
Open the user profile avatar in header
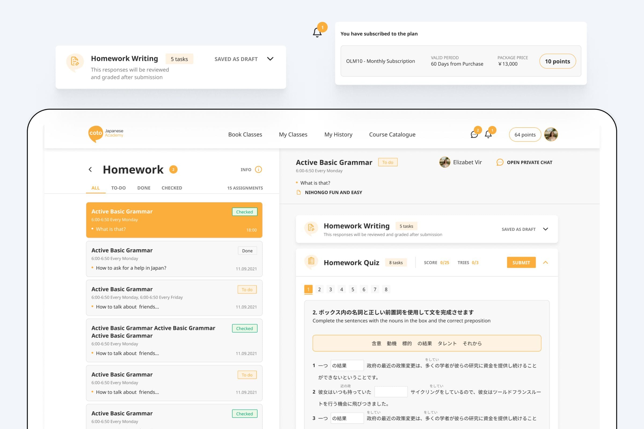point(551,134)
